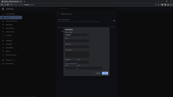Open Privacy and security section
Screen dimensions: 173x97
11,21
